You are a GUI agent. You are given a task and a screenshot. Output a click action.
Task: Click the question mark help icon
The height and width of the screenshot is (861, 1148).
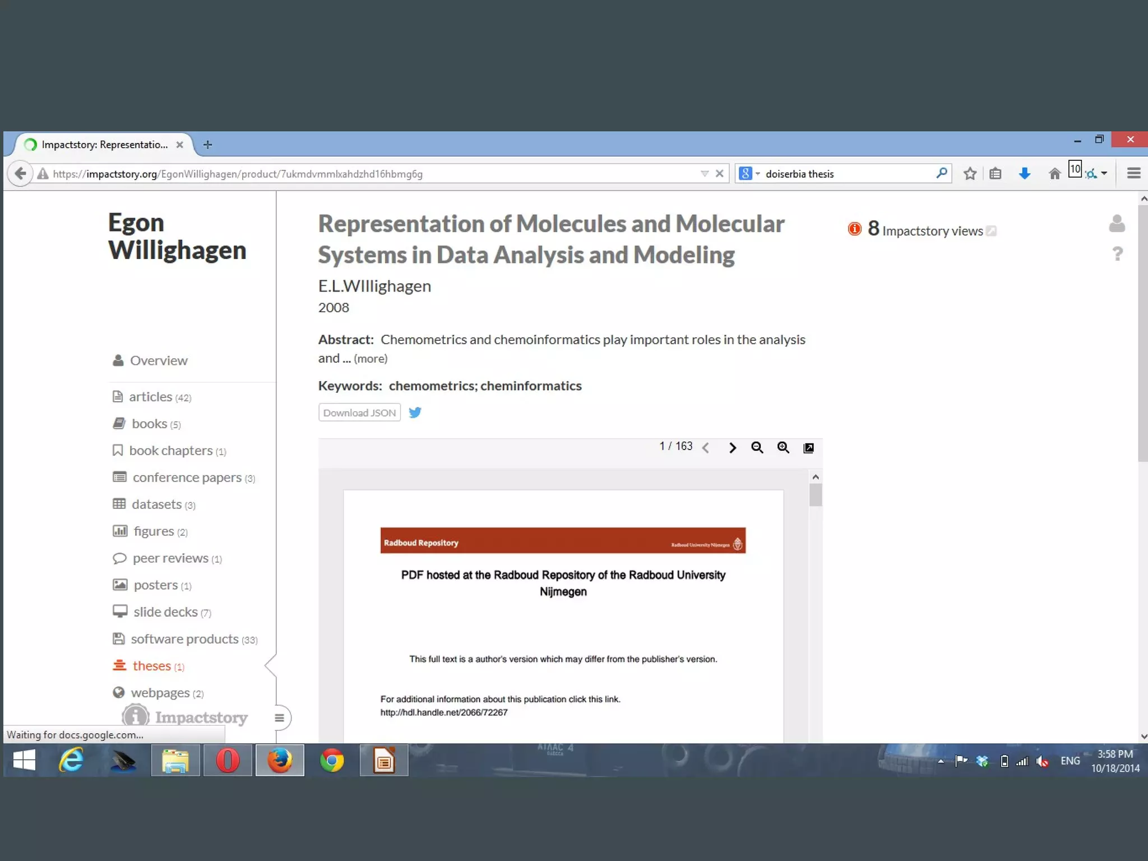click(1117, 254)
